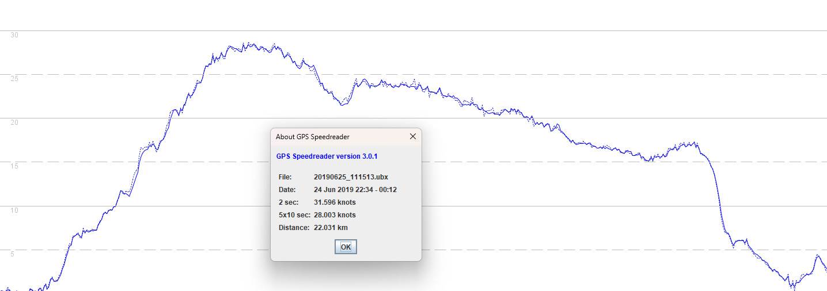The width and height of the screenshot is (827, 291).
Task: Click the Distance: label
Action: pos(294,228)
